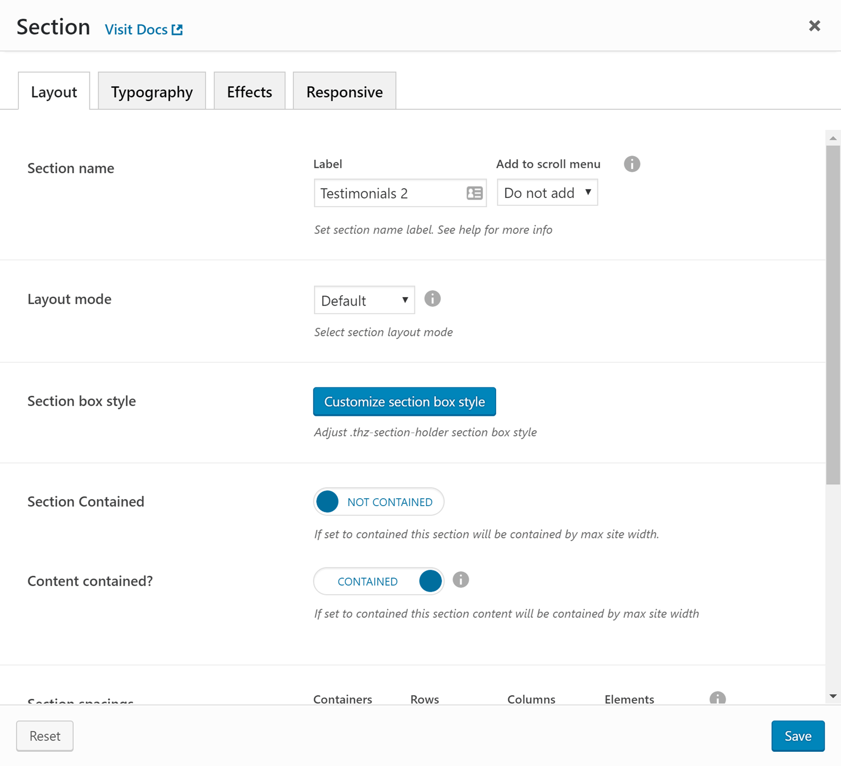The width and height of the screenshot is (841, 766).
Task: Click the scrollbar down arrow
Action: pyautogui.click(x=833, y=696)
